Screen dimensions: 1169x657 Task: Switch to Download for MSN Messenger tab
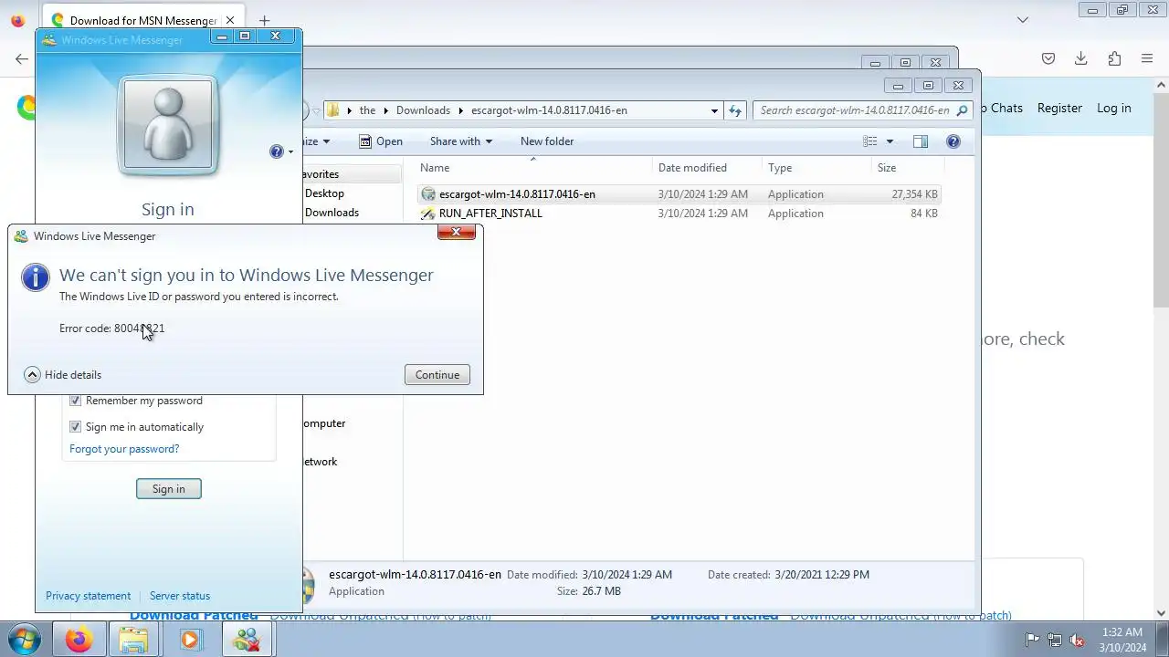pyautogui.click(x=142, y=20)
